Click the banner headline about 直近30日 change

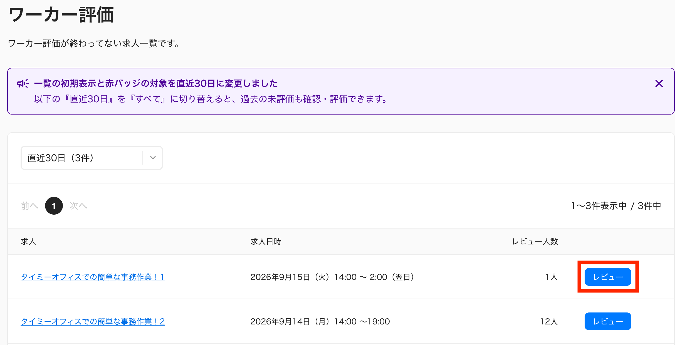(156, 83)
